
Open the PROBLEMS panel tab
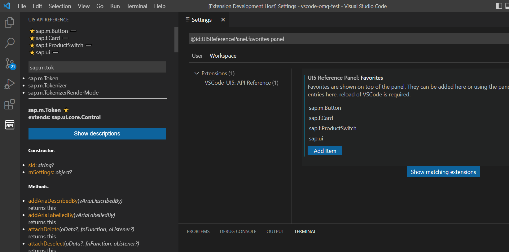pos(198,232)
